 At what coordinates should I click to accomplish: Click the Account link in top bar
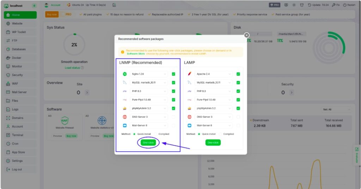[x=56, y=5]
